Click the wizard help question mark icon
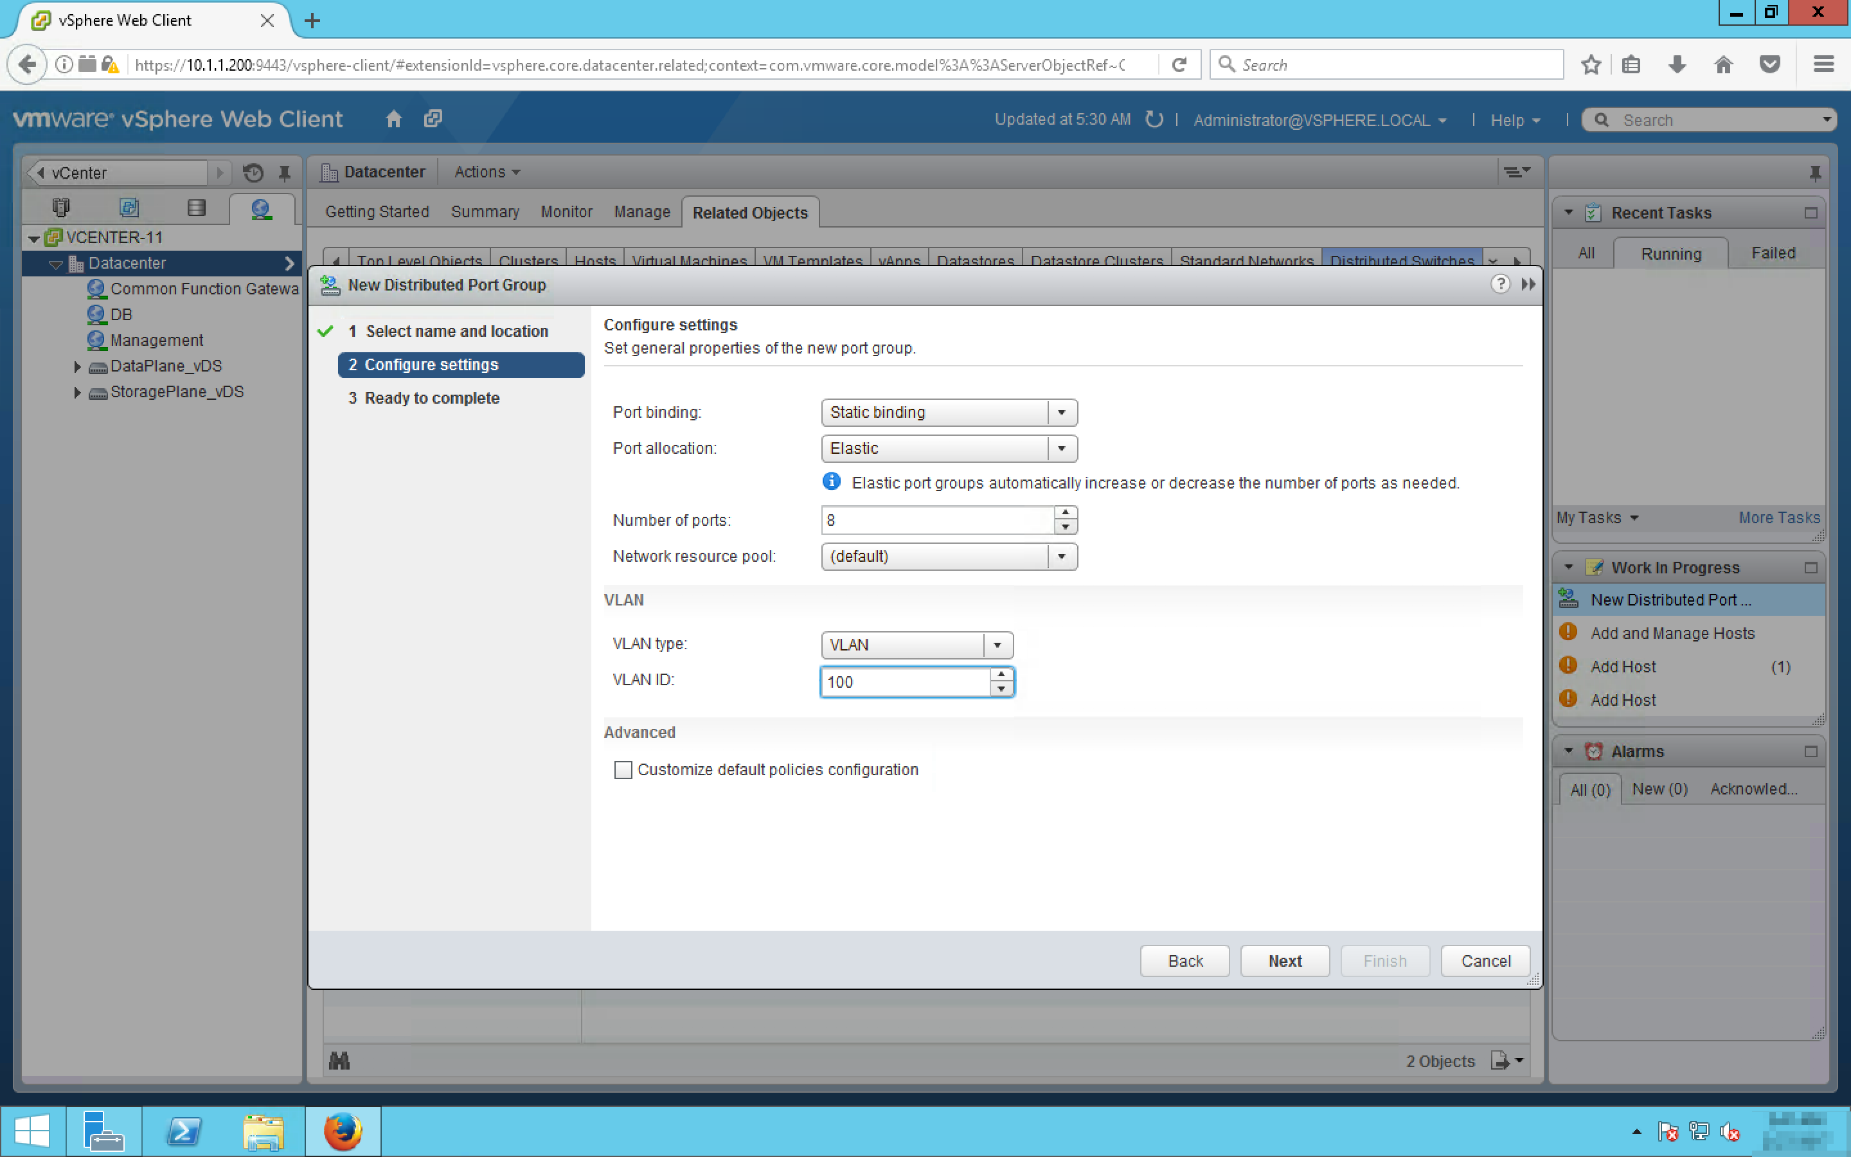 pos(1500,285)
